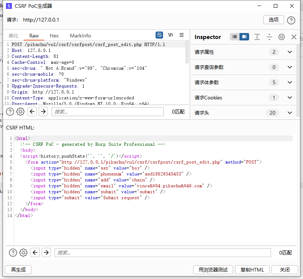The image size is (303, 279).
Task: Click the 关闭 button
Action: tap(285, 270)
